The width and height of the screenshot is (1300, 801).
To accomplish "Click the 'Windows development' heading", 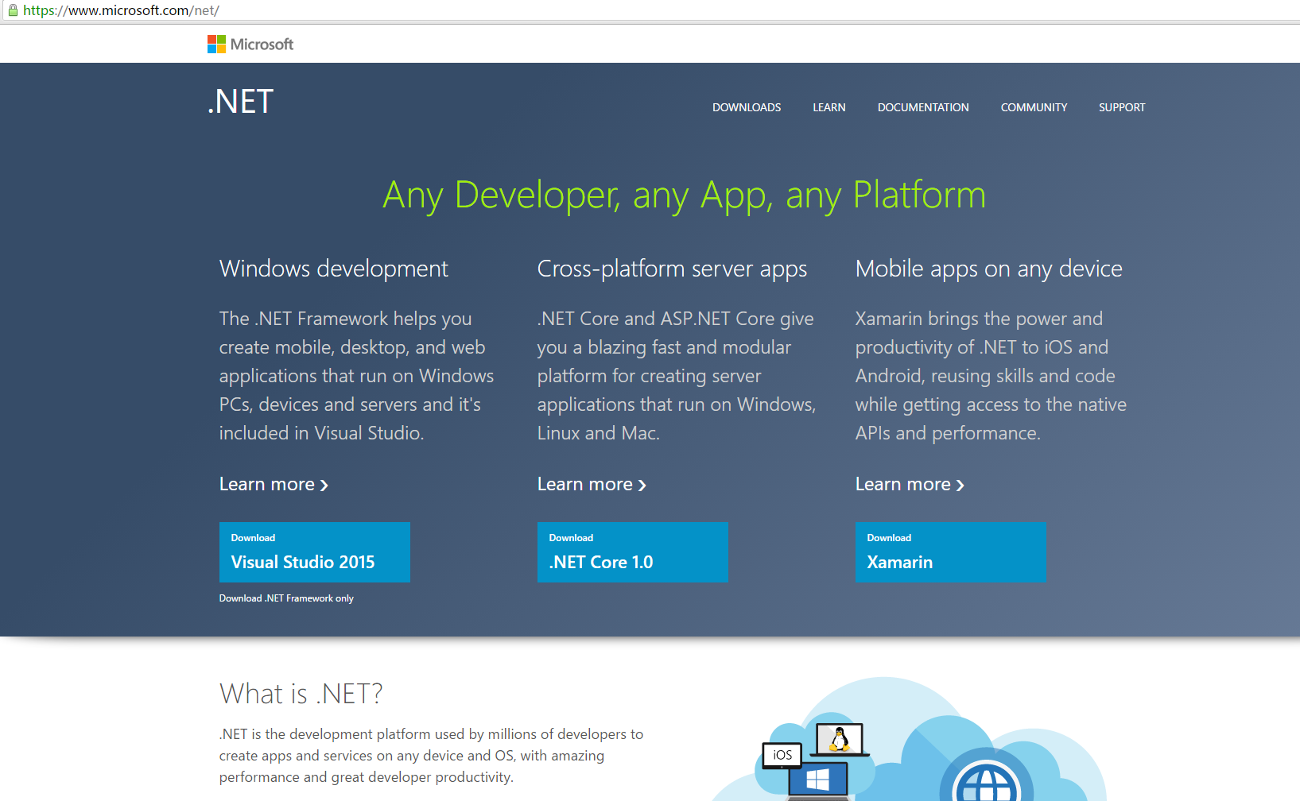I will 334,269.
